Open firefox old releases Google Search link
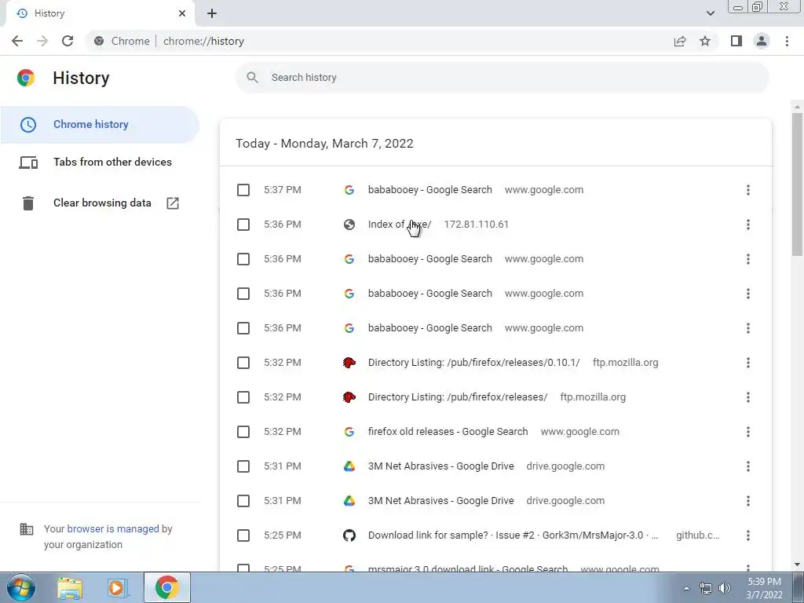This screenshot has height=603, width=804. pyautogui.click(x=448, y=431)
